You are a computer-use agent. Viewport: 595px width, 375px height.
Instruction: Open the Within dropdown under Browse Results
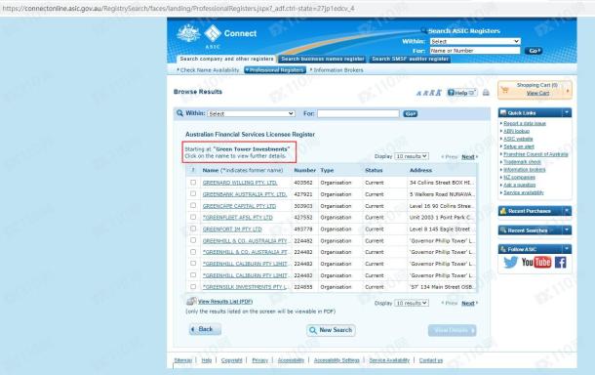coord(252,113)
